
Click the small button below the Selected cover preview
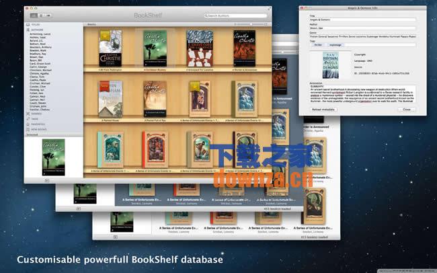pos(47,181)
